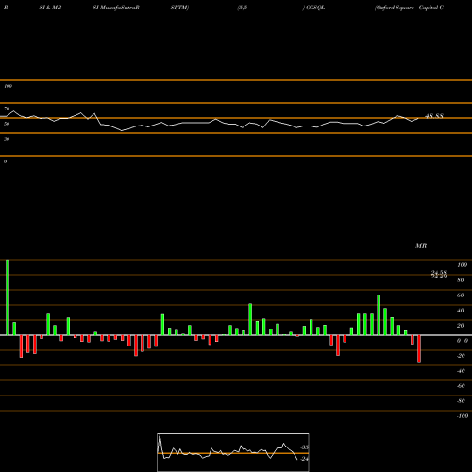Screen dimensions: 472x472
Task: Click the '-100' label on MR scale
Action: (463, 416)
